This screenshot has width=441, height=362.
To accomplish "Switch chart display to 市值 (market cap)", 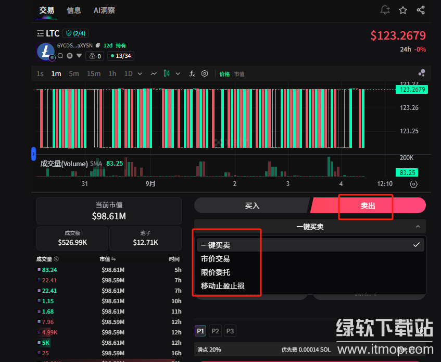I will coord(239,74).
